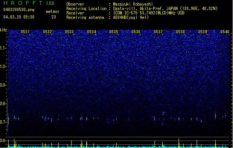233x148 pixels.
Task: Select receiver text ICOM IC-575 53.7492 MHz USB
Action: tap(149, 13)
